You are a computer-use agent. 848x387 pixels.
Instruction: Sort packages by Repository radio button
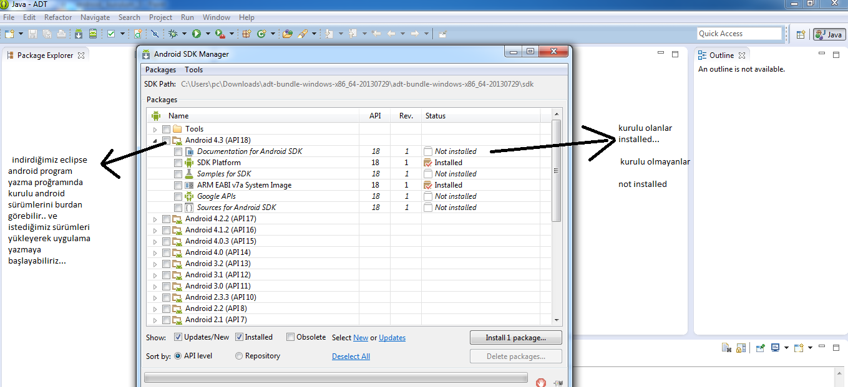coord(239,356)
